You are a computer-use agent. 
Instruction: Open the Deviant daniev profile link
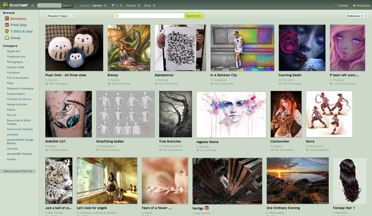(91, 5)
